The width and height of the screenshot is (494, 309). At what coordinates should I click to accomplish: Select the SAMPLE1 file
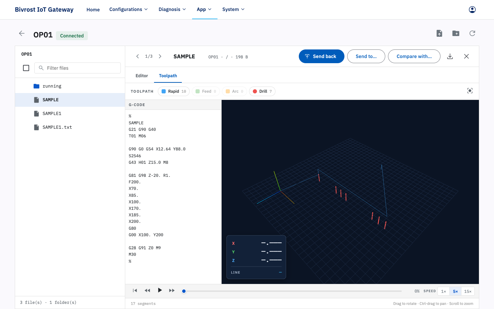(x=70, y=114)
